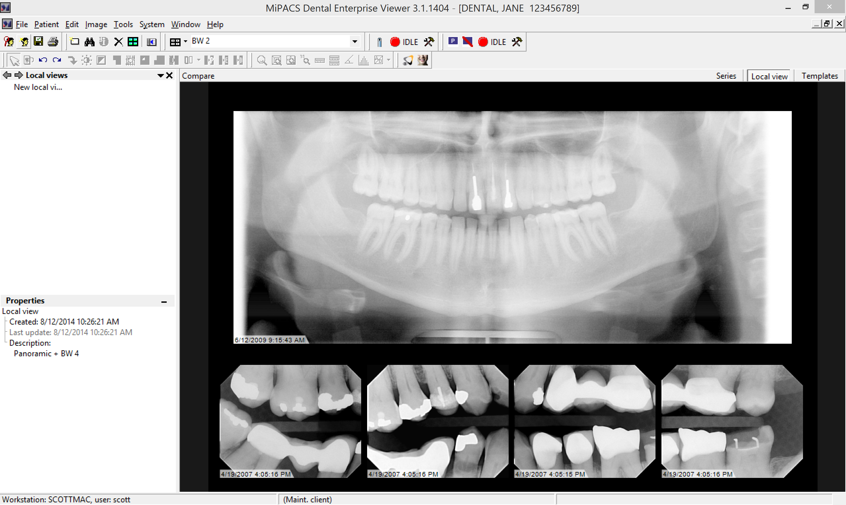Click the Compare button
This screenshot has width=846, height=505.
pyautogui.click(x=198, y=76)
